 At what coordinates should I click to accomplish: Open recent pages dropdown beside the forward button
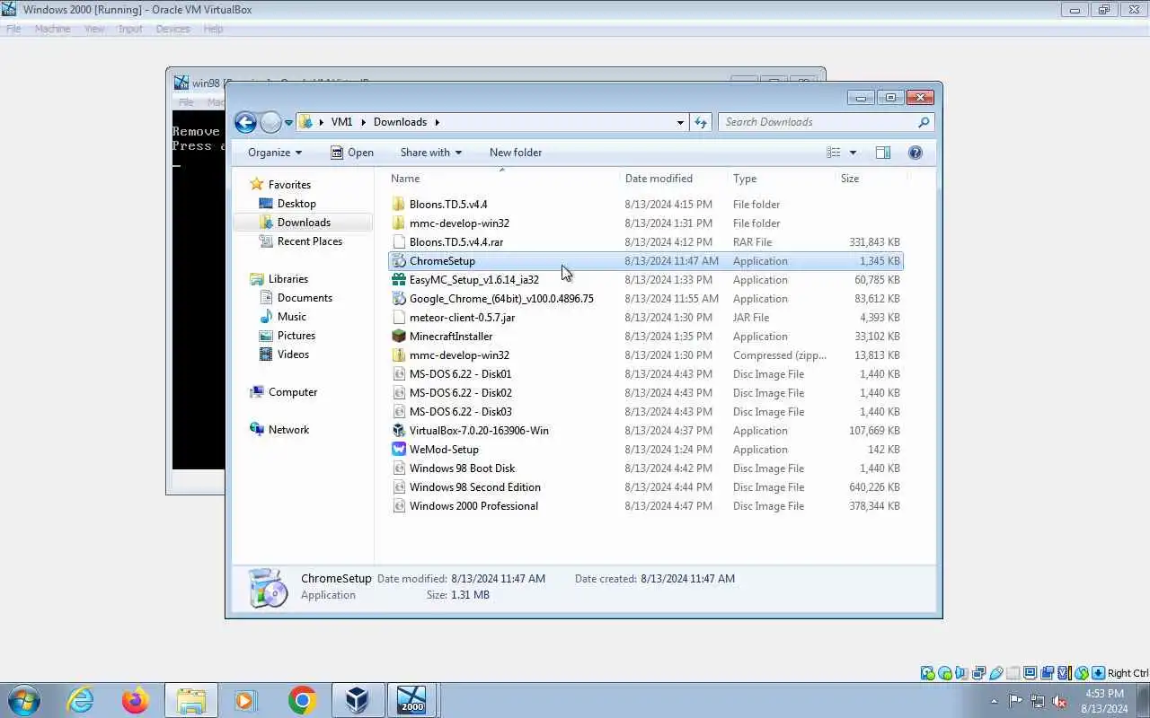pos(288,122)
